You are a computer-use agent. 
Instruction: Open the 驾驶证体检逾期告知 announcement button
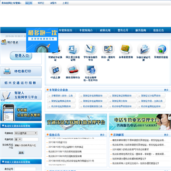tap(93, 101)
